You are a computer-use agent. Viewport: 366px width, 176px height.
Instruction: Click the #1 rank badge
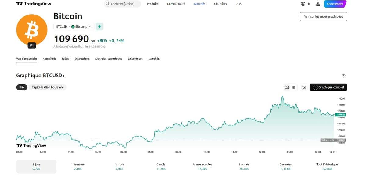pyautogui.click(x=32, y=46)
